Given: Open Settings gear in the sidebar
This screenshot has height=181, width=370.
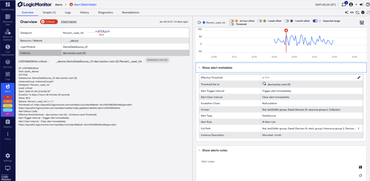Looking at the screenshot, I should [x=8, y=156].
